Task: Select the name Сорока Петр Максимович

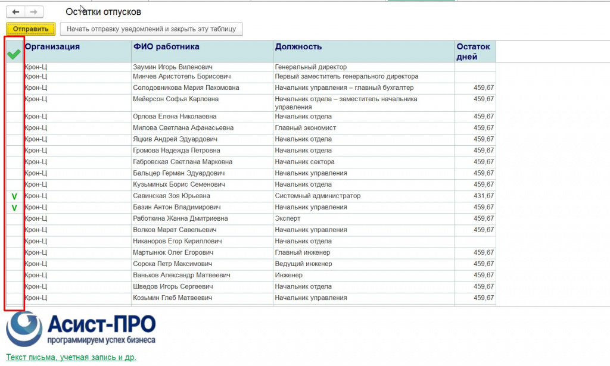Action: point(172,264)
